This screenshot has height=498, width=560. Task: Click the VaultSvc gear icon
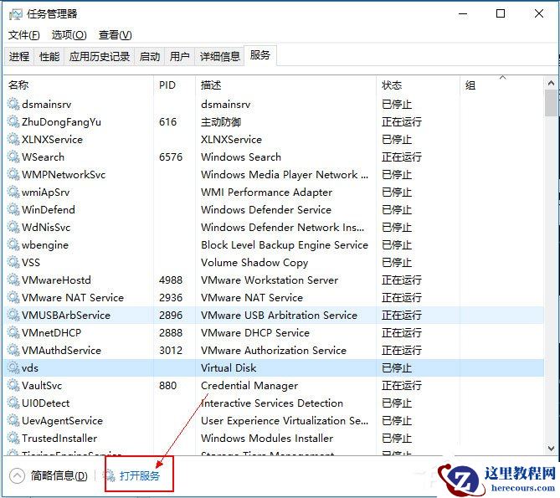[13, 385]
